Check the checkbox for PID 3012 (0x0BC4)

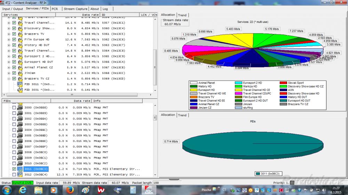(14, 175)
